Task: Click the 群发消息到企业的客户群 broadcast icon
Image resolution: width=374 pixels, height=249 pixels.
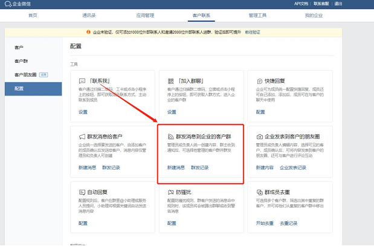Action: [170, 137]
